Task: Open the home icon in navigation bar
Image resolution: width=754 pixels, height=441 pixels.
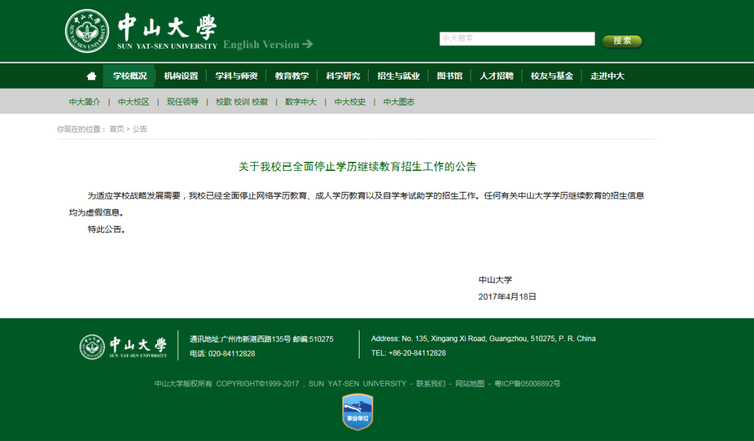Action: click(x=91, y=76)
